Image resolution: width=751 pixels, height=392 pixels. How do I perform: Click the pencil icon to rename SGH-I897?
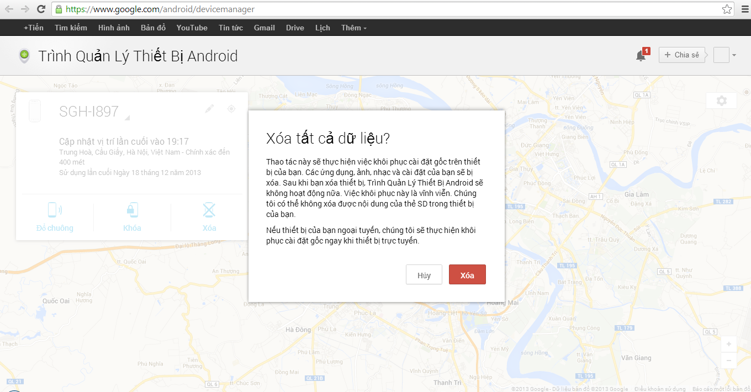(209, 109)
